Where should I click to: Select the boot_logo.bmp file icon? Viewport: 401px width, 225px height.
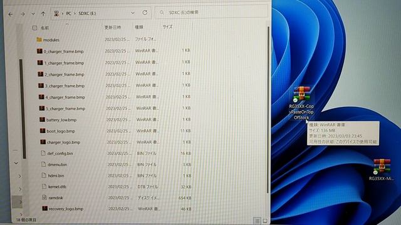[x=43, y=131]
